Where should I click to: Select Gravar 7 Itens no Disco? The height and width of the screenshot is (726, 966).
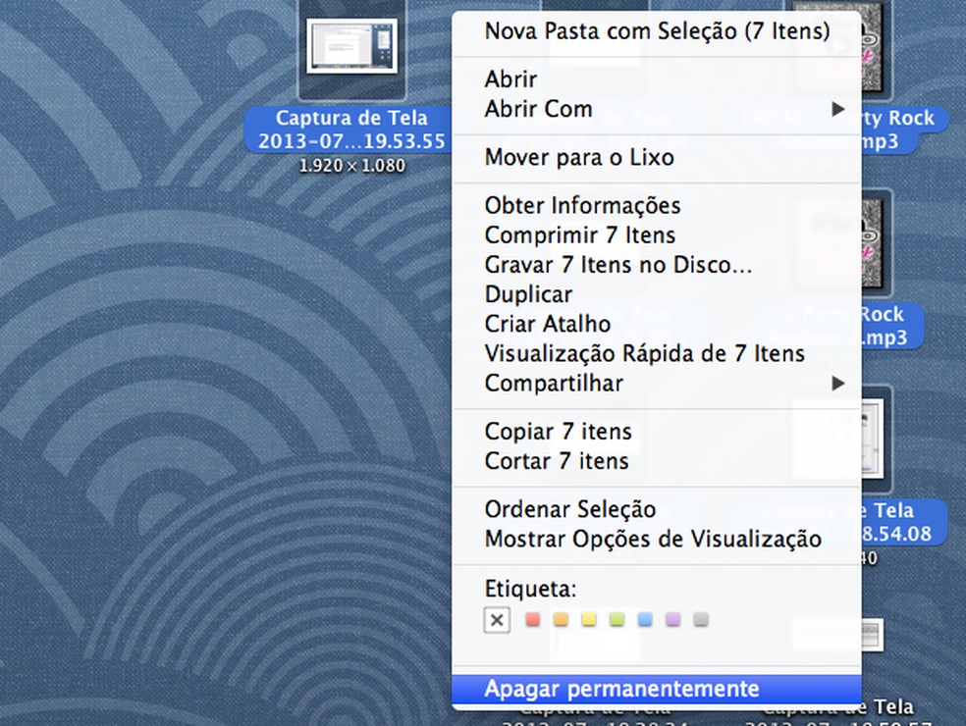click(657, 265)
